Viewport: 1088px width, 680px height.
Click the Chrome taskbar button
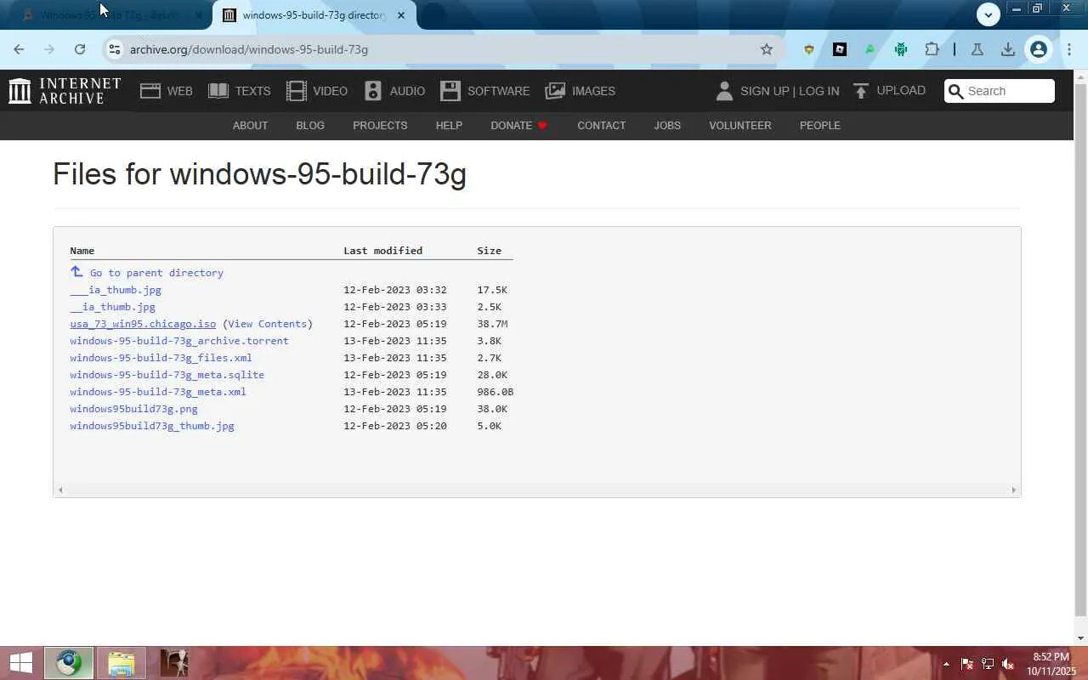(69, 663)
